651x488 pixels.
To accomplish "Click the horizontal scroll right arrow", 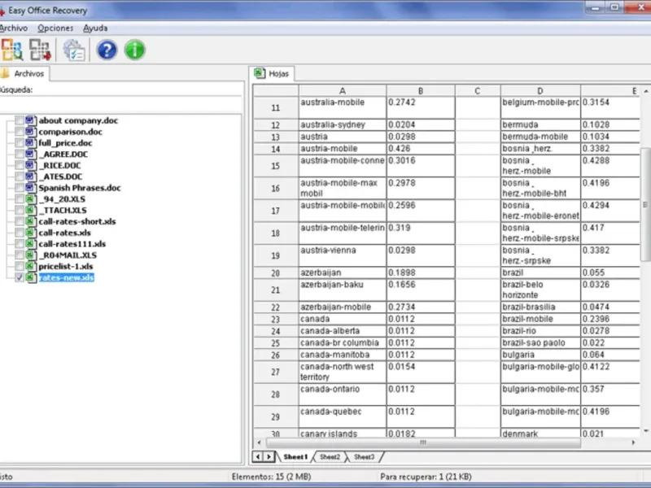I will pyautogui.click(x=633, y=442).
